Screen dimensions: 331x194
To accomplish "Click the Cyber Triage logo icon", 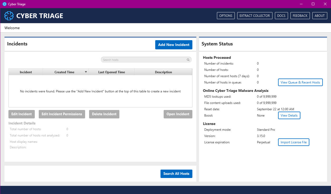I will (9, 16).
